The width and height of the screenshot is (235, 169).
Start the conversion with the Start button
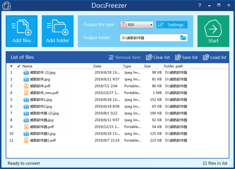pos(213,31)
